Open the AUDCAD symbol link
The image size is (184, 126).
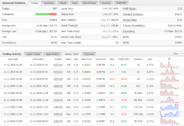click(x=58, y=121)
